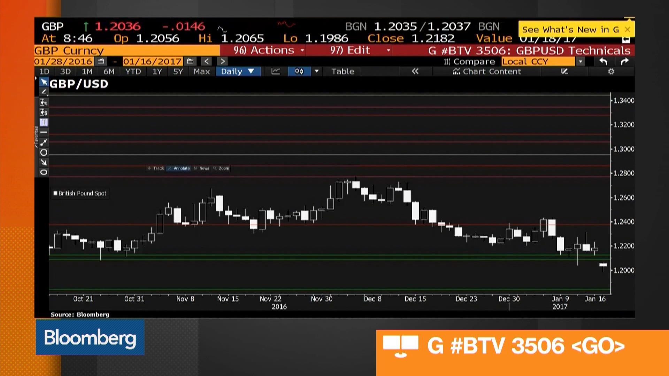Edit the end date 01/16/2017 field
The height and width of the screenshot is (376, 669).
click(152, 62)
